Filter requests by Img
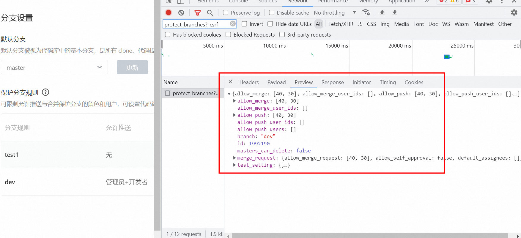Screen dimensions: 521x238 click(x=385, y=24)
